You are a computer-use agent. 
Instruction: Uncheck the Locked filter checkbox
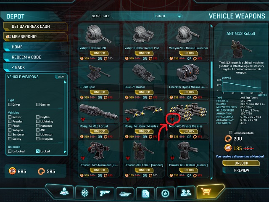click(38, 151)
